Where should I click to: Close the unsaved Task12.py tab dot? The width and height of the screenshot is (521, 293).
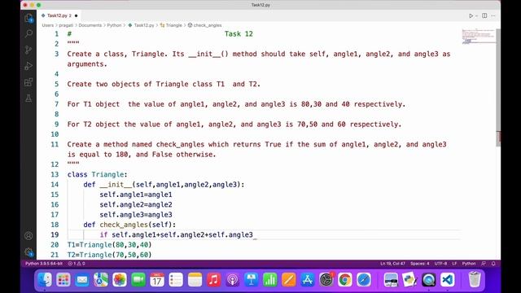click(76, 15)
